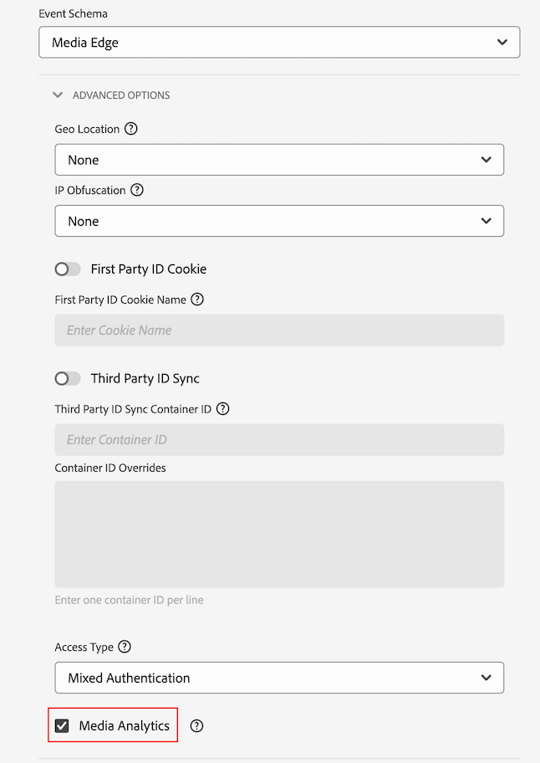Click the Media Analytics help icon

[x=196, y=725]
